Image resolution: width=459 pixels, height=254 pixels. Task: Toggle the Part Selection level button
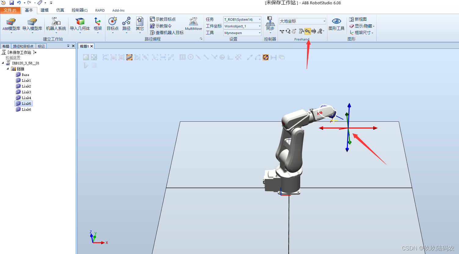coord(129,57)
